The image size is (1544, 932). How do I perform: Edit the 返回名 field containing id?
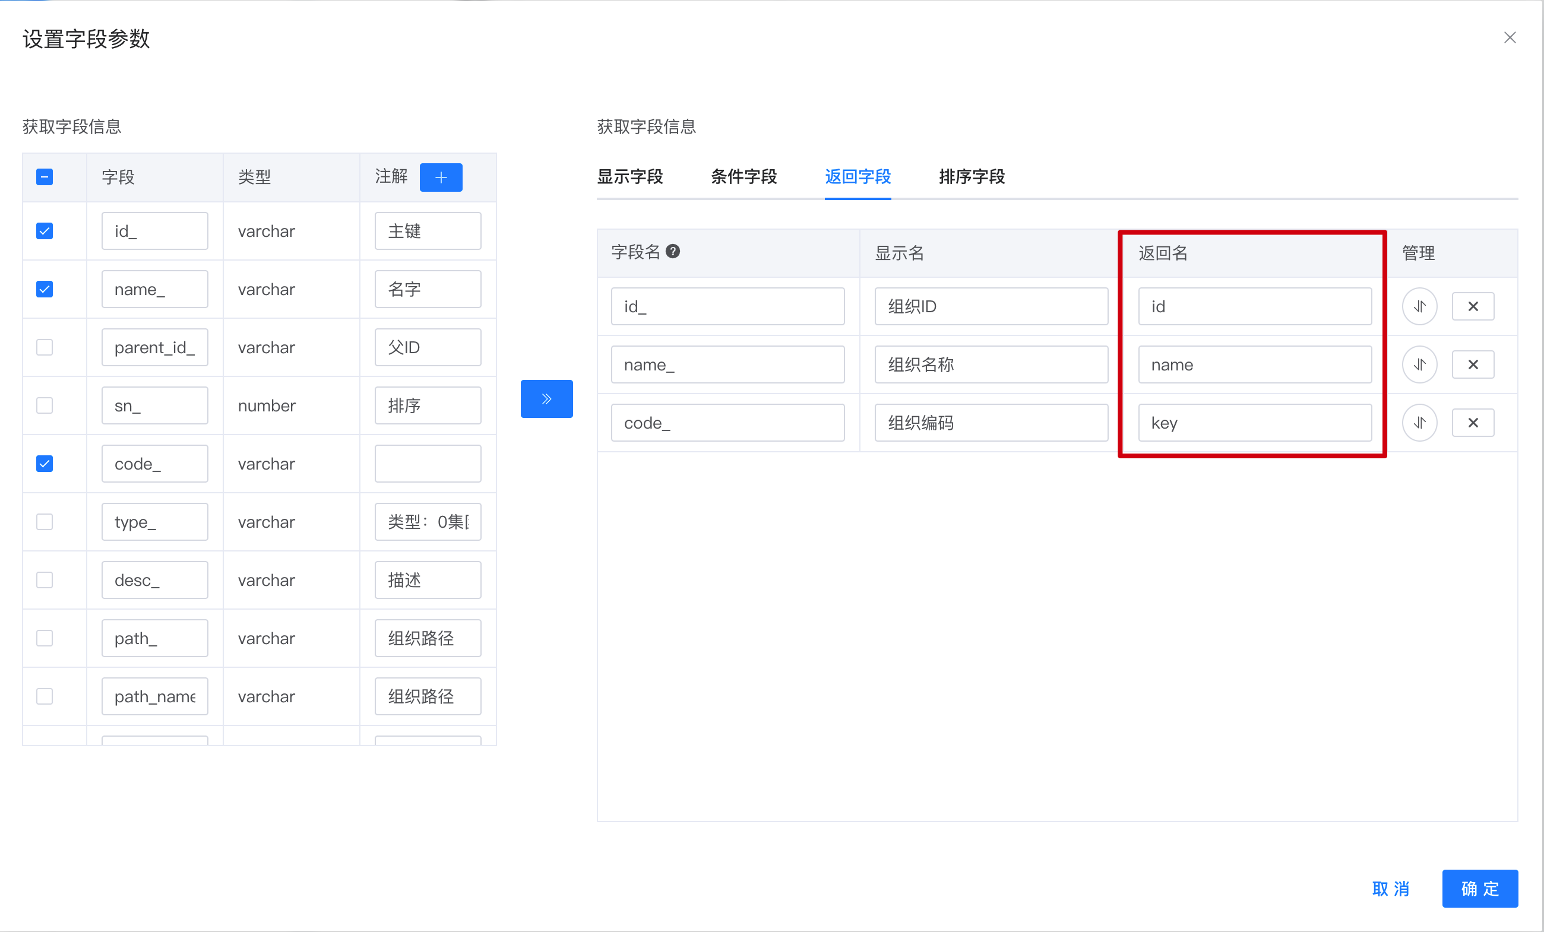point(1255,306)
